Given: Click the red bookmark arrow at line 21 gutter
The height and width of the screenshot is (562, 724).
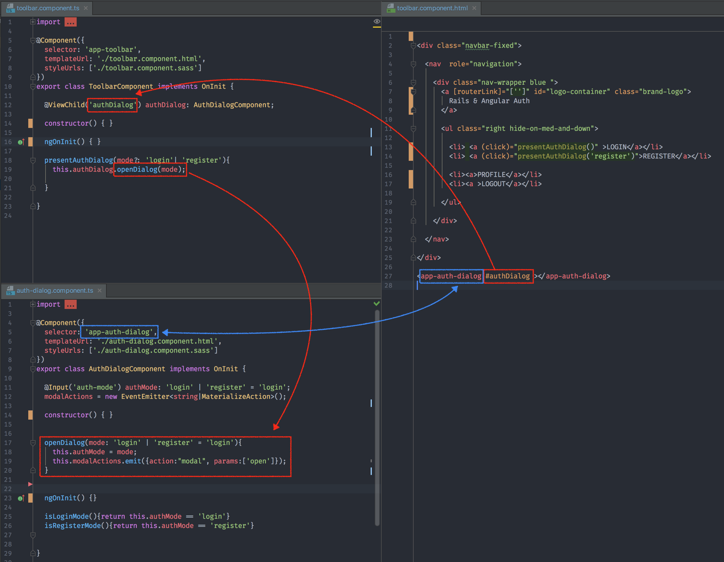Looking at the screenshot, I should (x=30, y=484).
